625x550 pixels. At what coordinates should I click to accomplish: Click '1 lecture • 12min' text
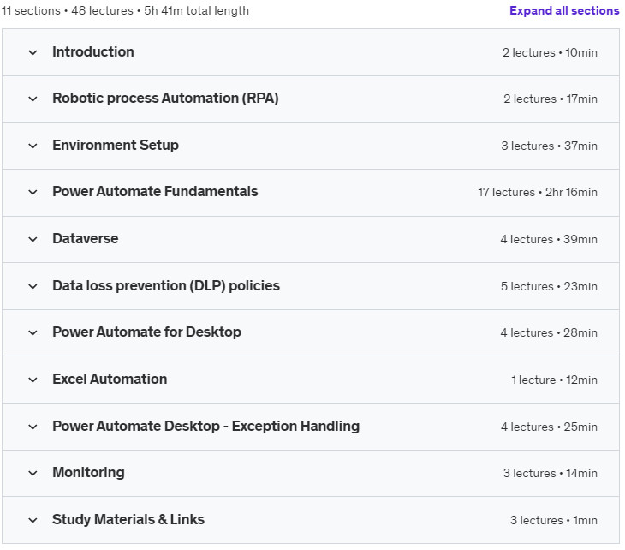tap(555, 380)
